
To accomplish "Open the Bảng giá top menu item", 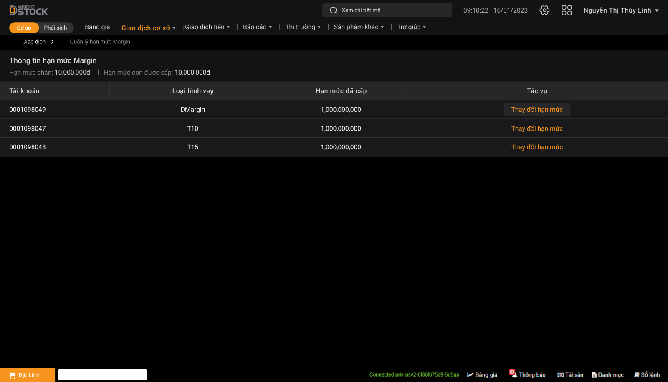I will [97, 27].
